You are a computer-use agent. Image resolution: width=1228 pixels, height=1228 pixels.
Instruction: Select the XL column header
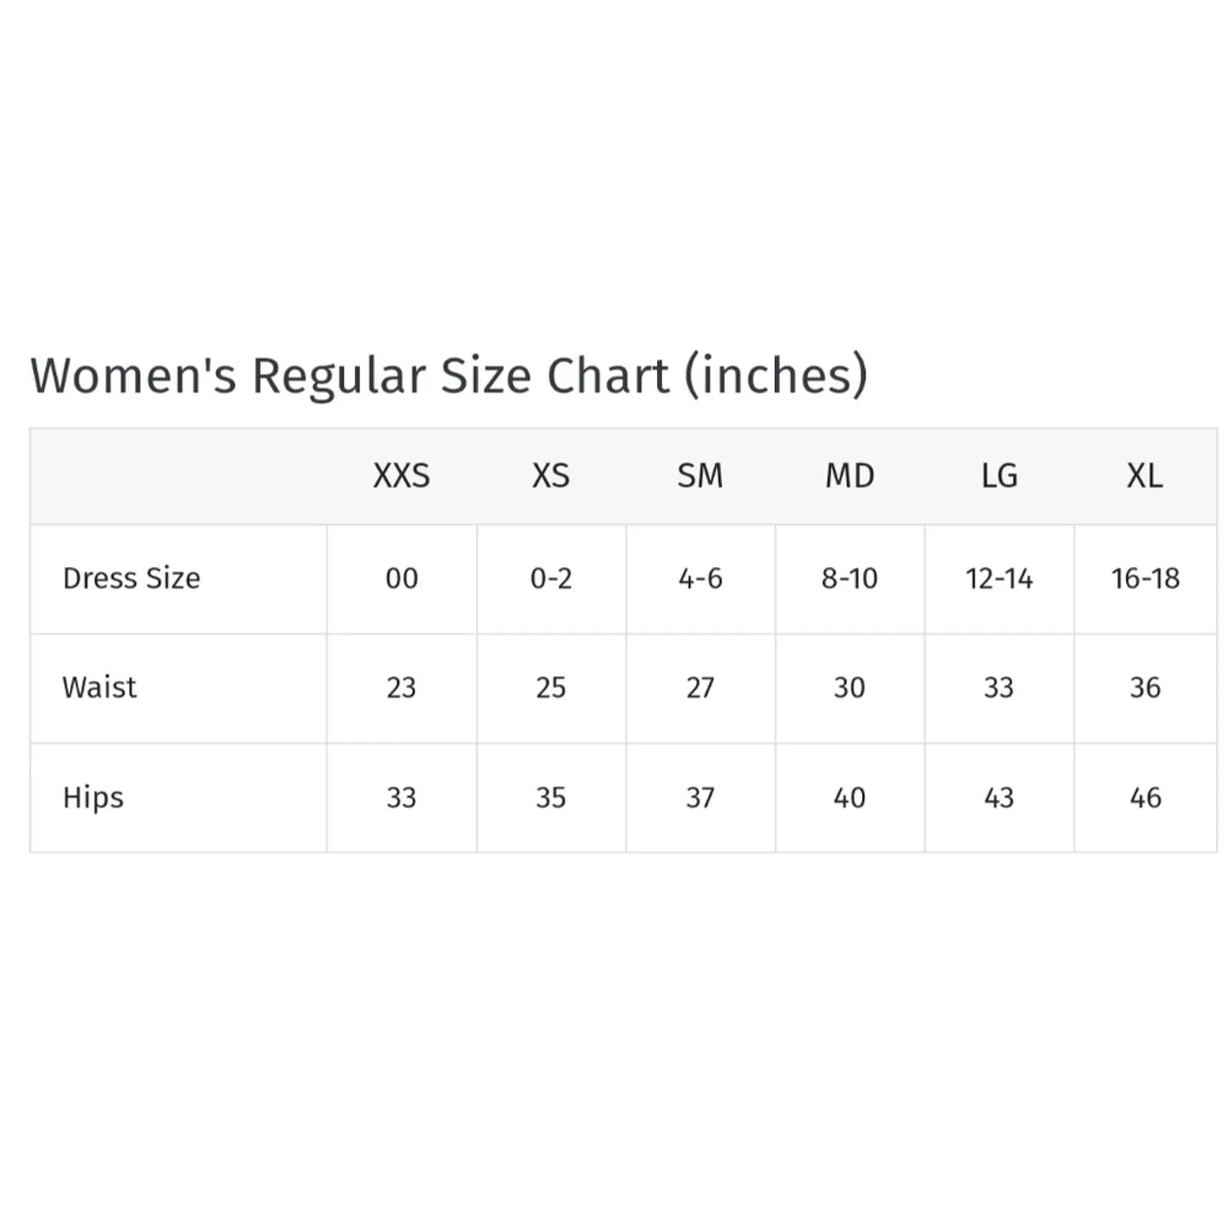(1145, 476)
